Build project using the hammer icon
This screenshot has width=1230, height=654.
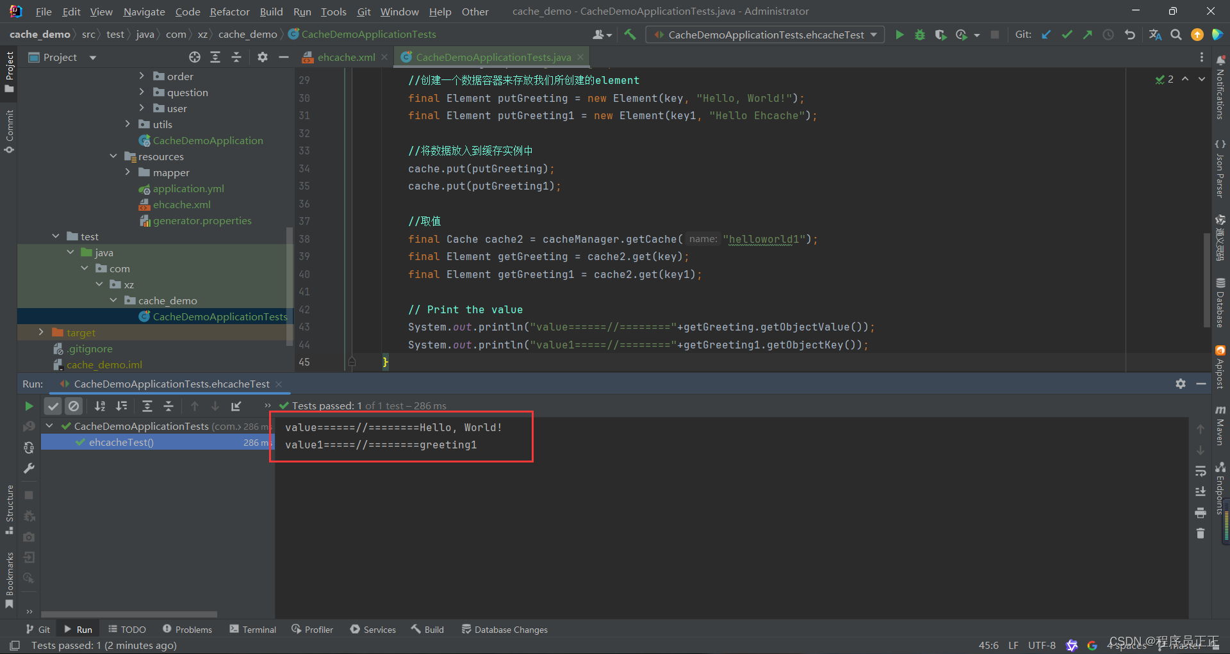pos(630,35)
